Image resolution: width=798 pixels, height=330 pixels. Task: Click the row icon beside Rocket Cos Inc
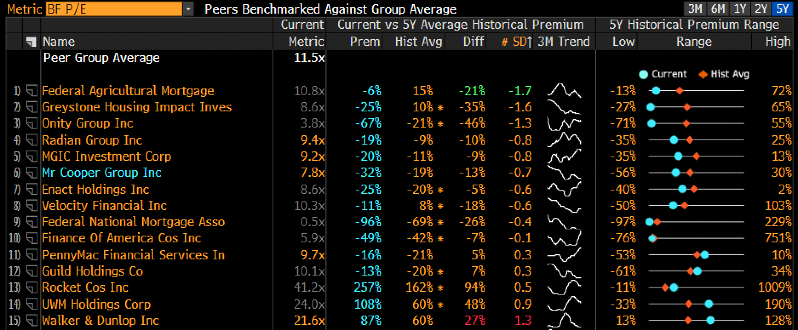[32, 287]
